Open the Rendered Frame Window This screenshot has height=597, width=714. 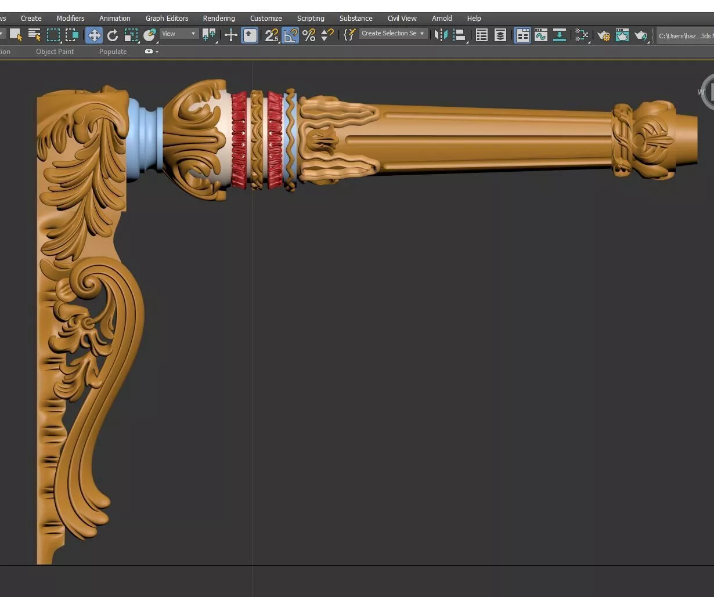click(622, 35)
